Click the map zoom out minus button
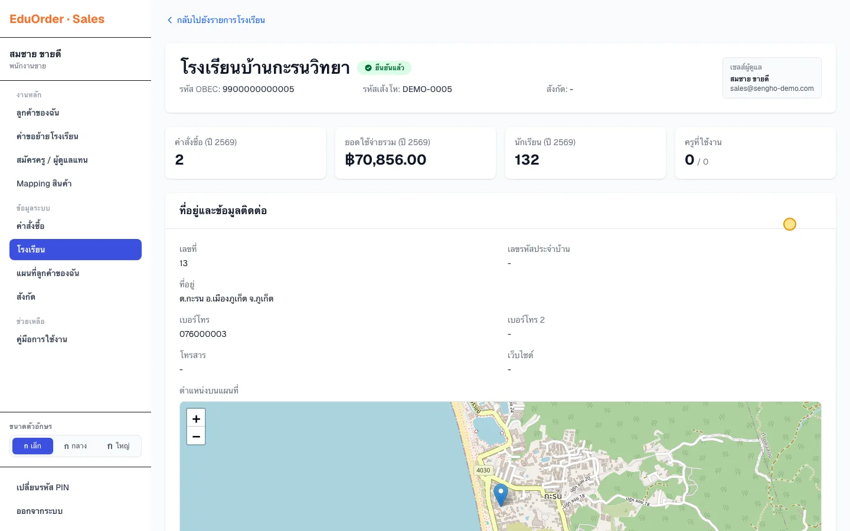 (x=196, y=436)
